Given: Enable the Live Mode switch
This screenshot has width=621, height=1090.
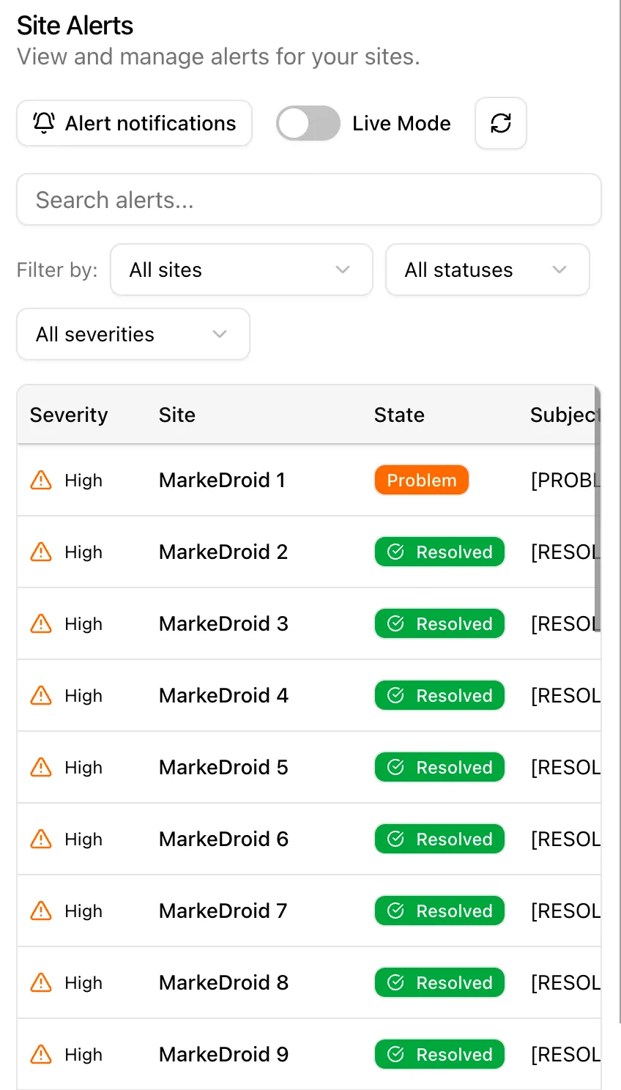Looking at the screenshot, I should (308, 123).
